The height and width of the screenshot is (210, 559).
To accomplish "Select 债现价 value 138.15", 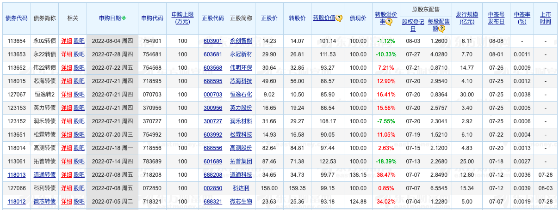I will click(358, 175).
